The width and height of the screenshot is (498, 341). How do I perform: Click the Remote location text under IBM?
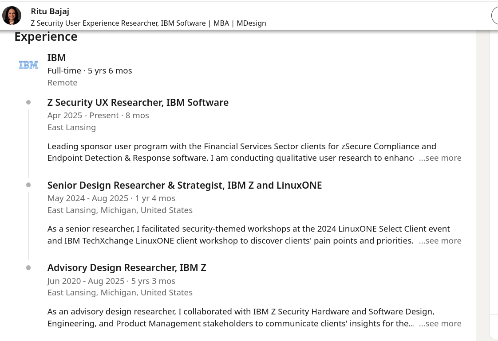click(x=62, y=82)
